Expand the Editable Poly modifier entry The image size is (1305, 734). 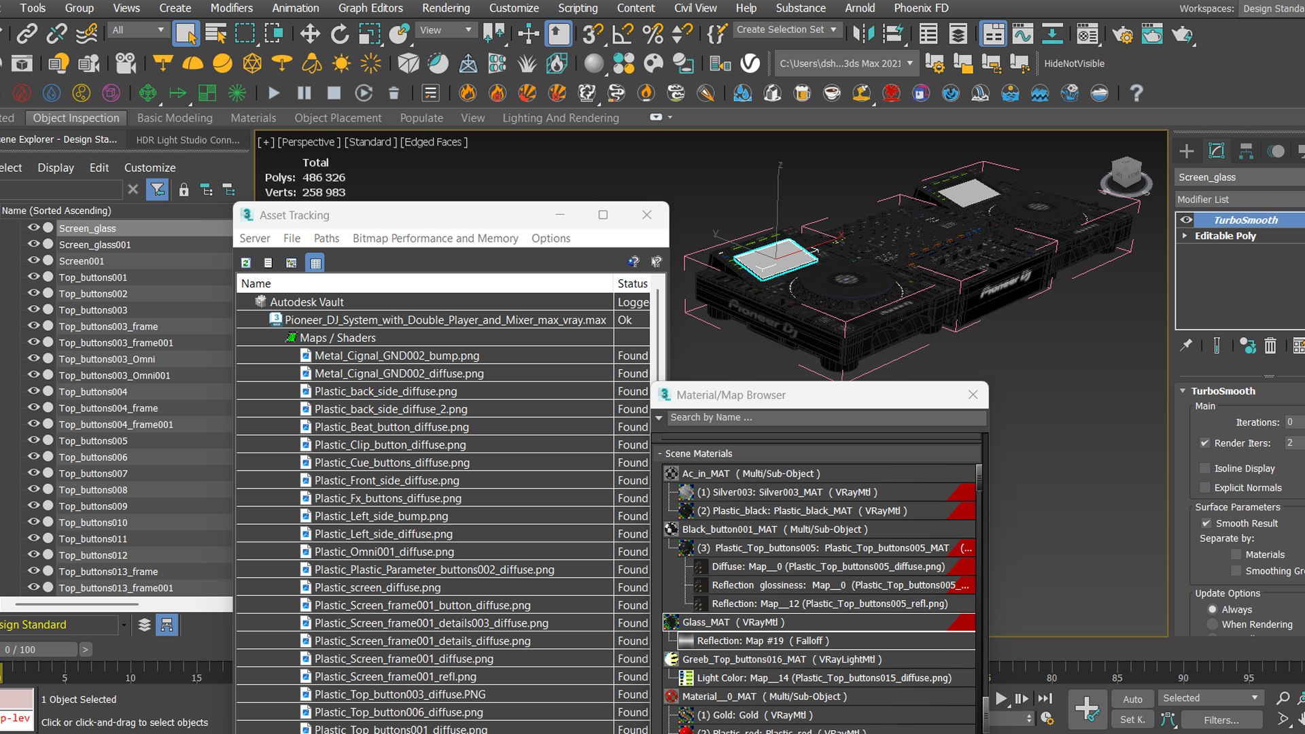pos(1185,236)
